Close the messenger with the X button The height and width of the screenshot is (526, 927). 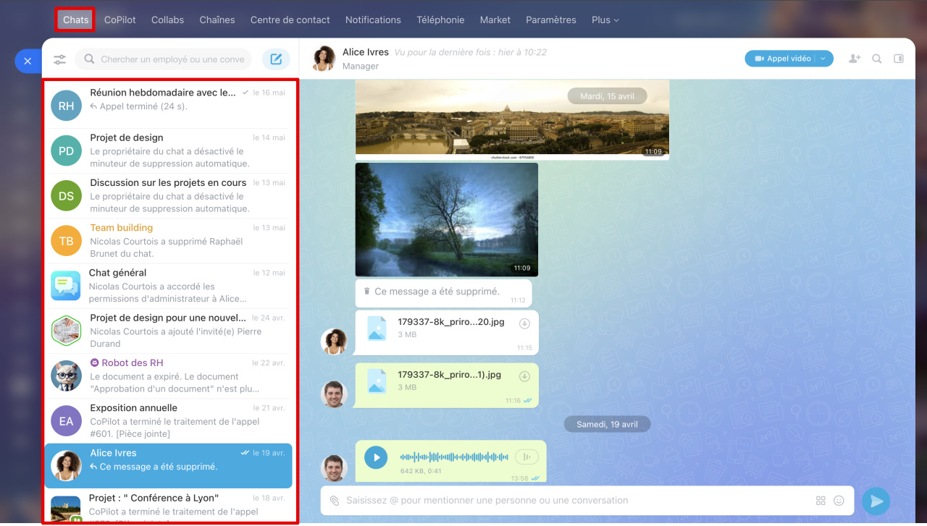coord(28,61)
